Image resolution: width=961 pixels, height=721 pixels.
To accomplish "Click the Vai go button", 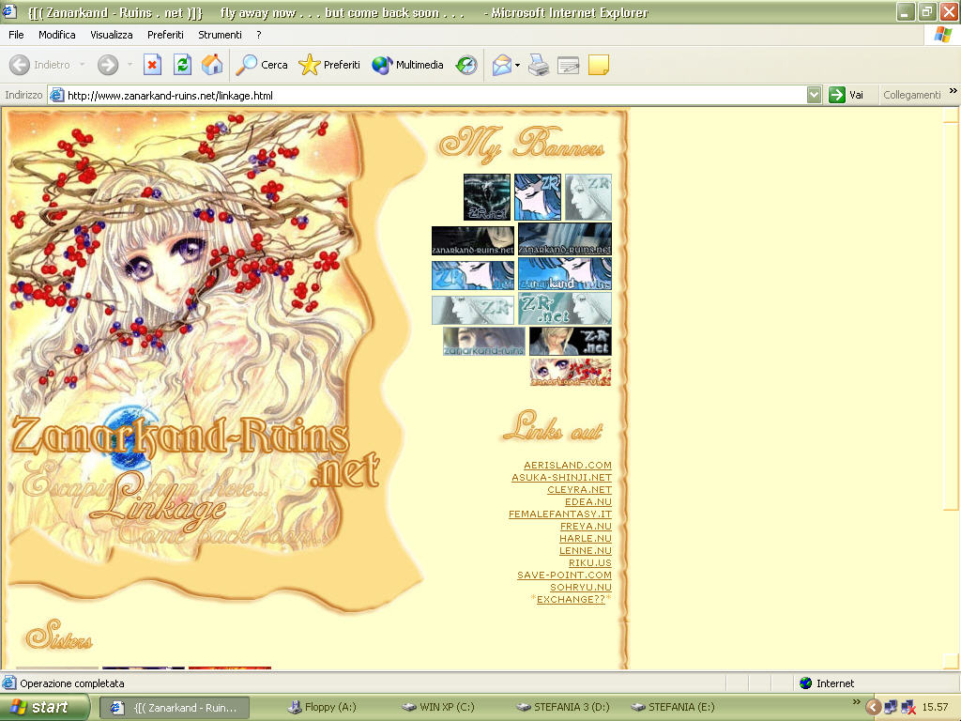I will coord(847,95).
